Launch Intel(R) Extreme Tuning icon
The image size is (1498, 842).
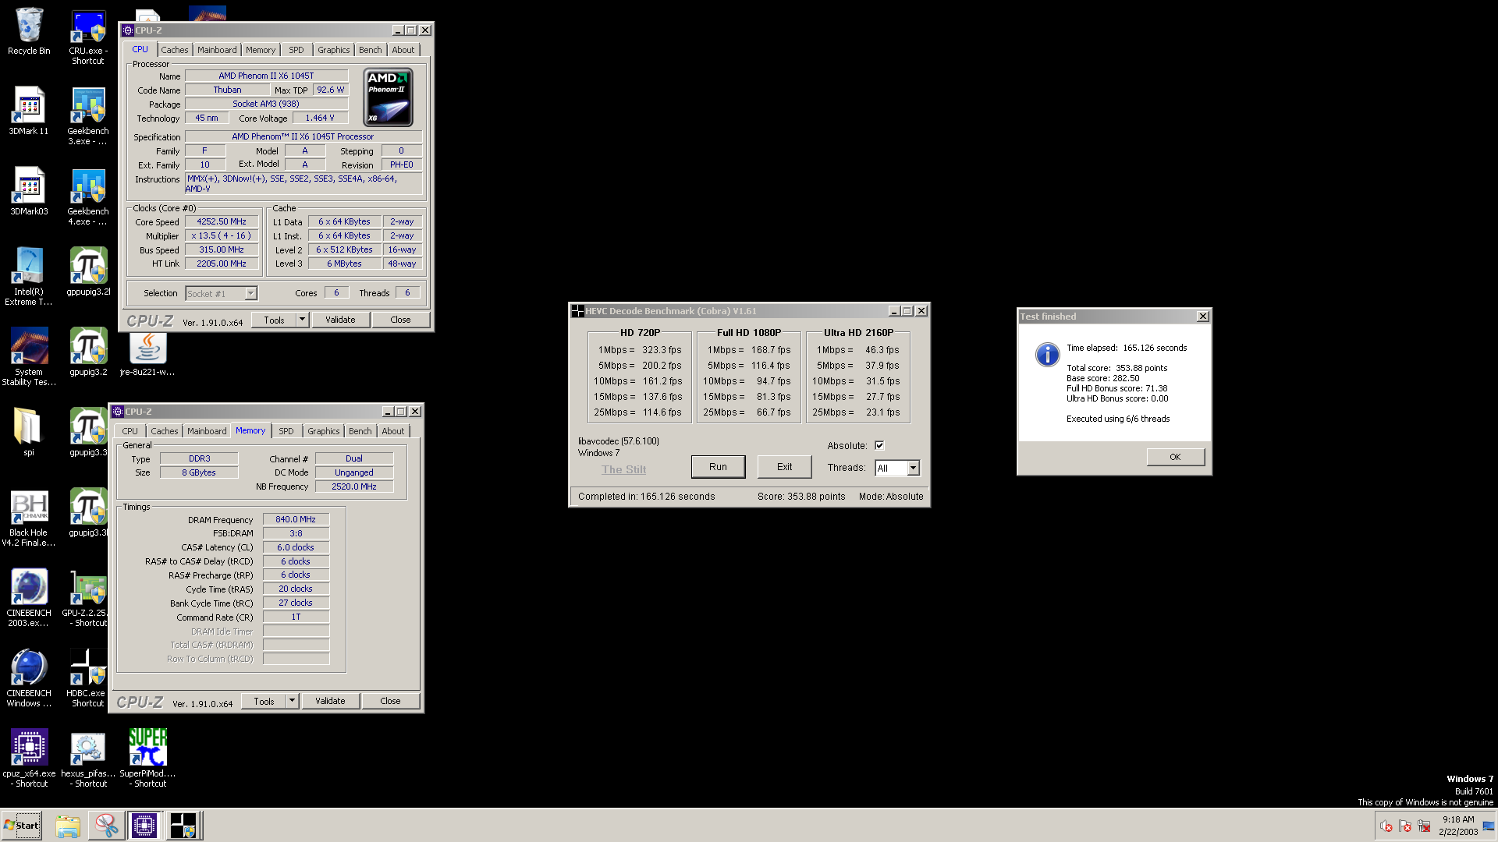pos(29,277)
